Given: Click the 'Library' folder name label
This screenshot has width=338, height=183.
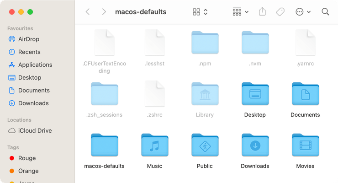Looking at the screenshot, I should click(x=205, y=114).
